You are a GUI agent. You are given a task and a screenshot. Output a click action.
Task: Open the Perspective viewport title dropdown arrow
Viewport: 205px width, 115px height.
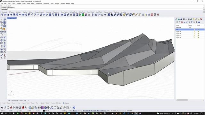[16, 18]
